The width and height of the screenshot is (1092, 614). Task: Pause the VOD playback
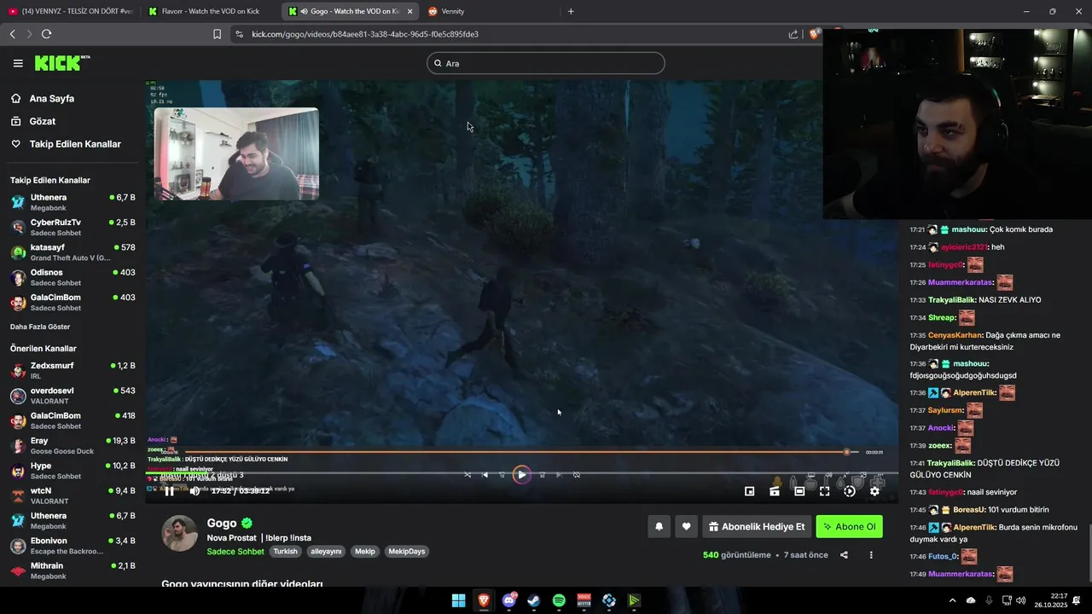[169, 490]
